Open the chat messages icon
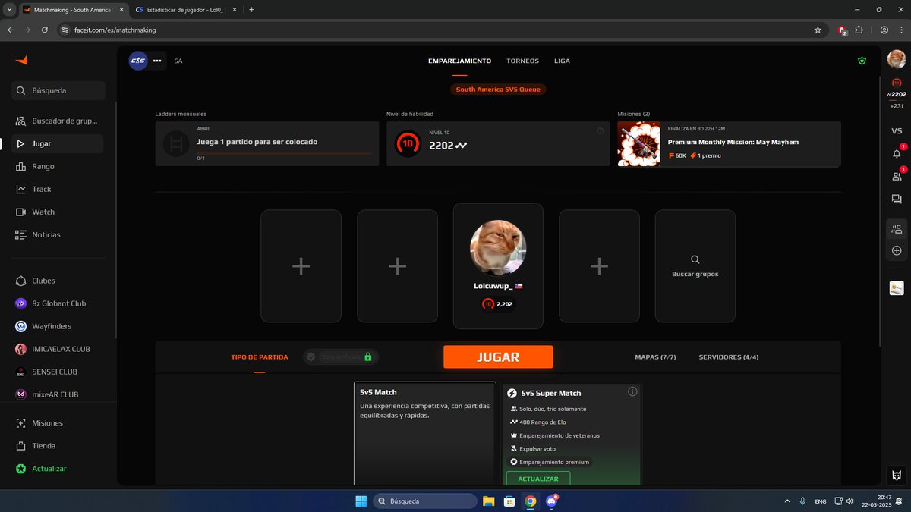The width and height of the screenshot is (911, 512). click(897, 199)
